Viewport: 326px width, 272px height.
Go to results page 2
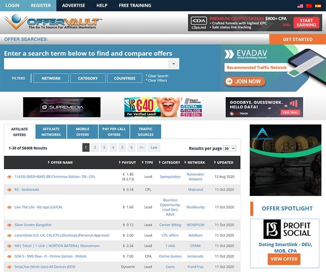(x=95, y=148)
